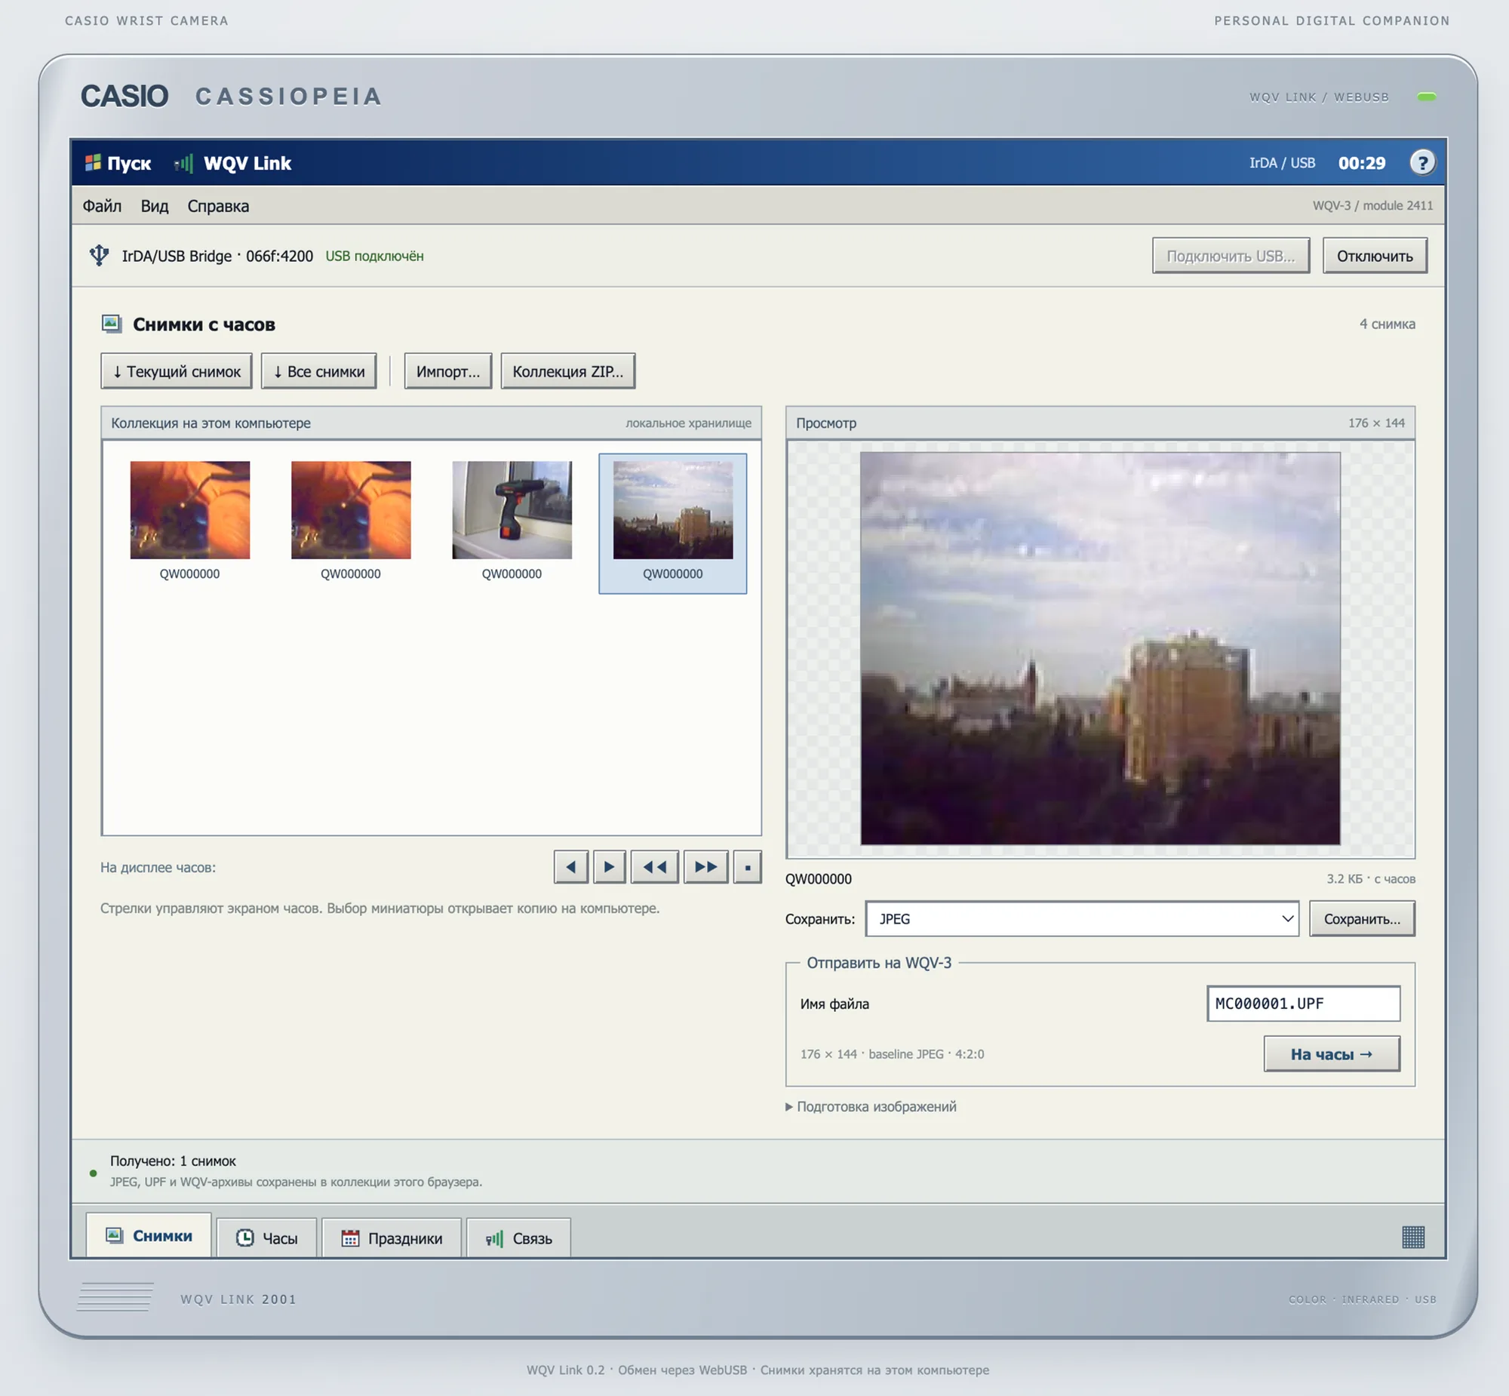Click the Отключить button
This screenshot has width=1509, height=1396.
[1375, 255]
